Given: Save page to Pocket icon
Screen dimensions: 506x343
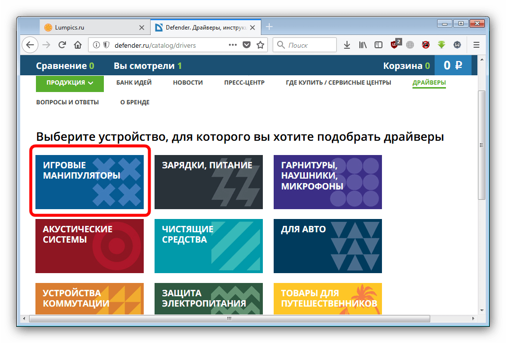Looking at the screenshot, I should tap(247, 45).
